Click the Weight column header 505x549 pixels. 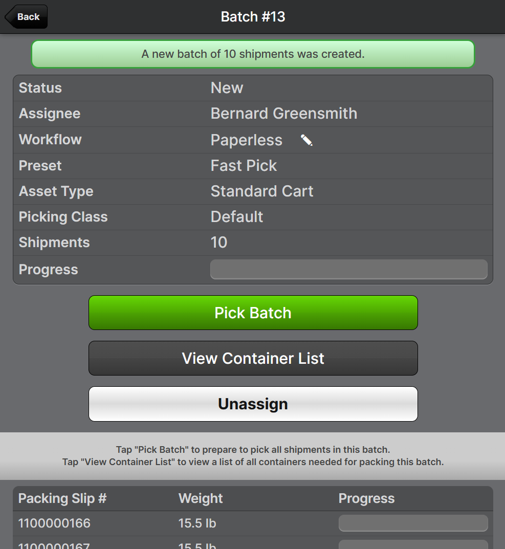(x=201, y=498)
